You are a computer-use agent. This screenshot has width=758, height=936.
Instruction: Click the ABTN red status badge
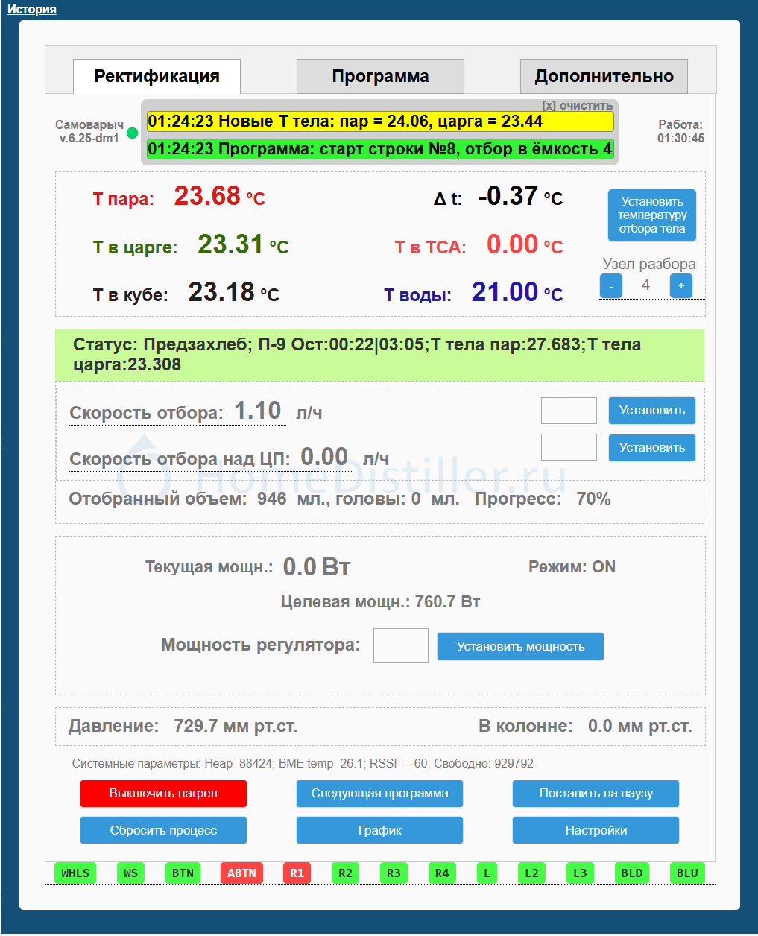pos(241,873)
